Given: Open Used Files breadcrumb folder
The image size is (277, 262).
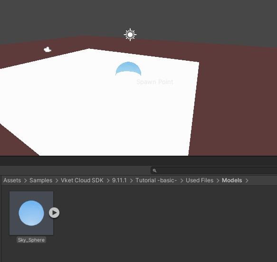Looking at the screenshot, I should coord(200,180).
